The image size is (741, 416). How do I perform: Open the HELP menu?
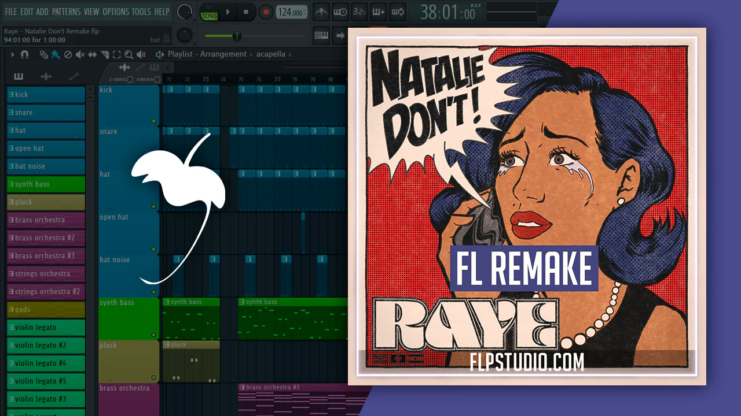pos(162,12)
